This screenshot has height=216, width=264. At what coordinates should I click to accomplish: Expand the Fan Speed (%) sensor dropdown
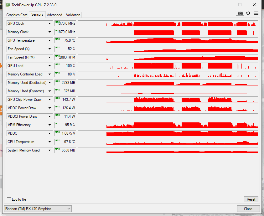click(49, 49)
